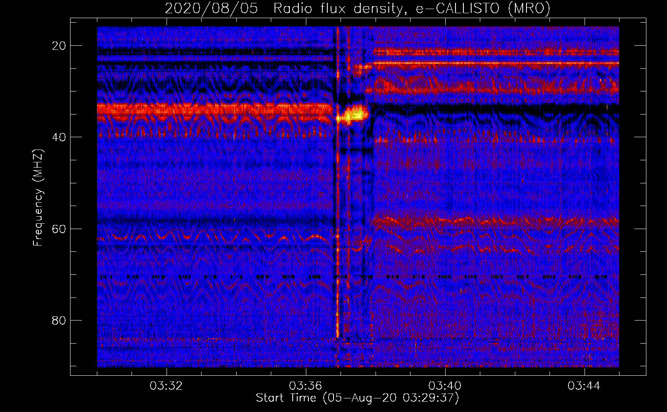This screenshot has height=412, width=667.
Task: Click the 20 MHz frequency tick label
Action: pyautogui.click(x=59, y=46)
